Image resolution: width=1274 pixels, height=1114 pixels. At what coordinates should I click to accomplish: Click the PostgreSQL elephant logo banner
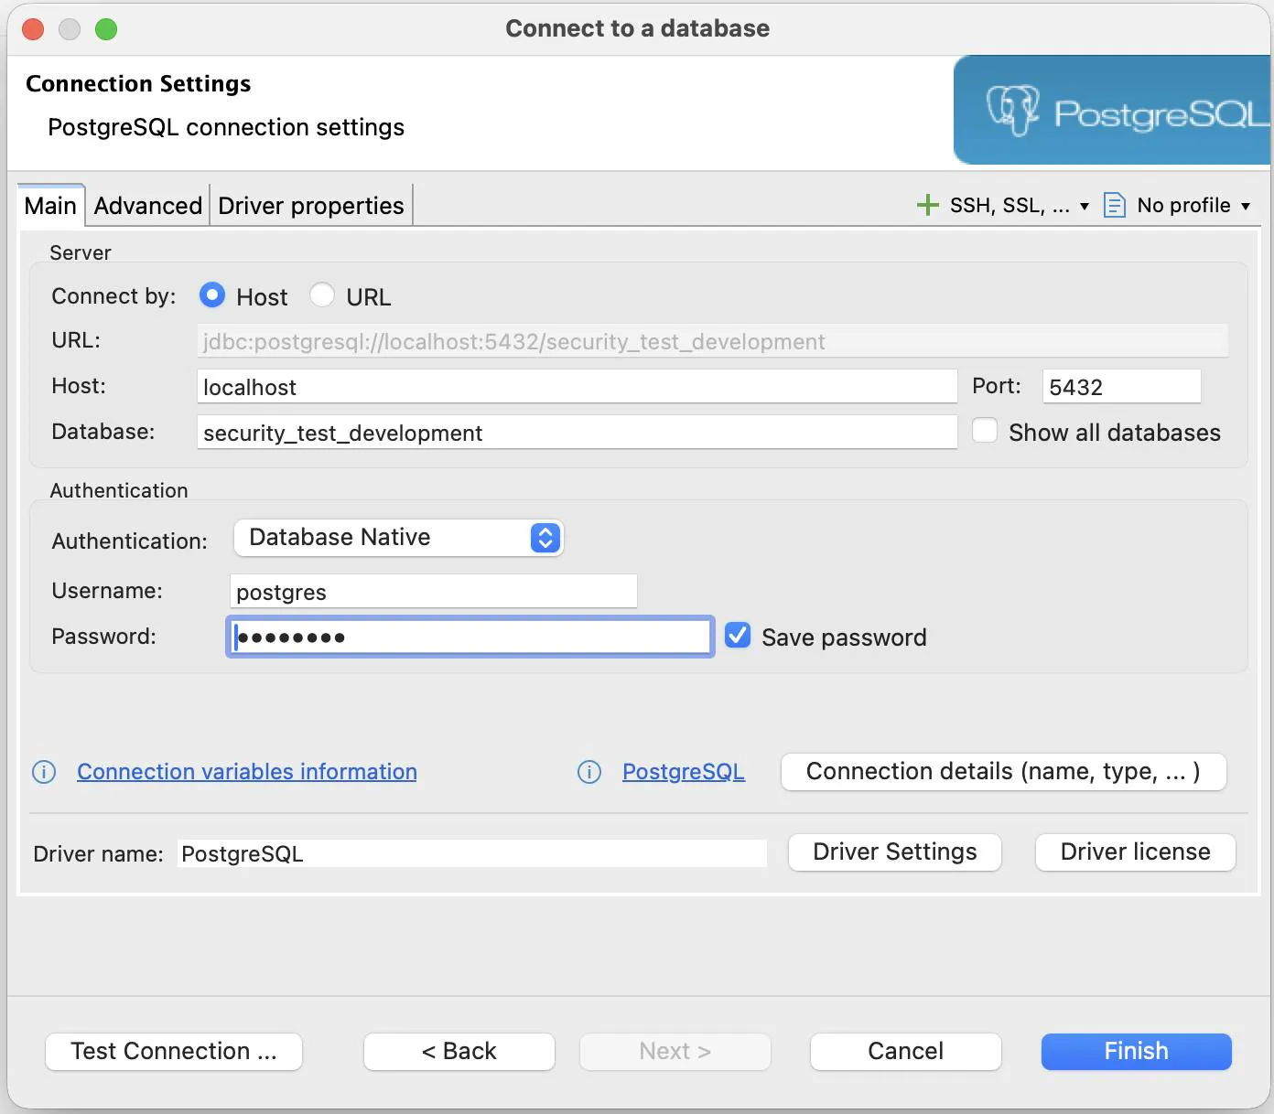[1111, 111]
